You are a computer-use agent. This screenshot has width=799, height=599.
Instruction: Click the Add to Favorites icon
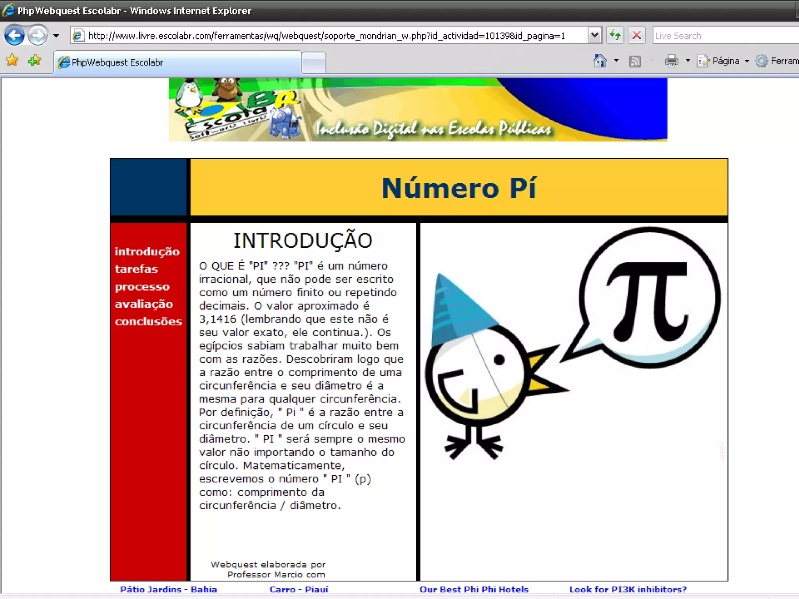click(x=34, y=60)
